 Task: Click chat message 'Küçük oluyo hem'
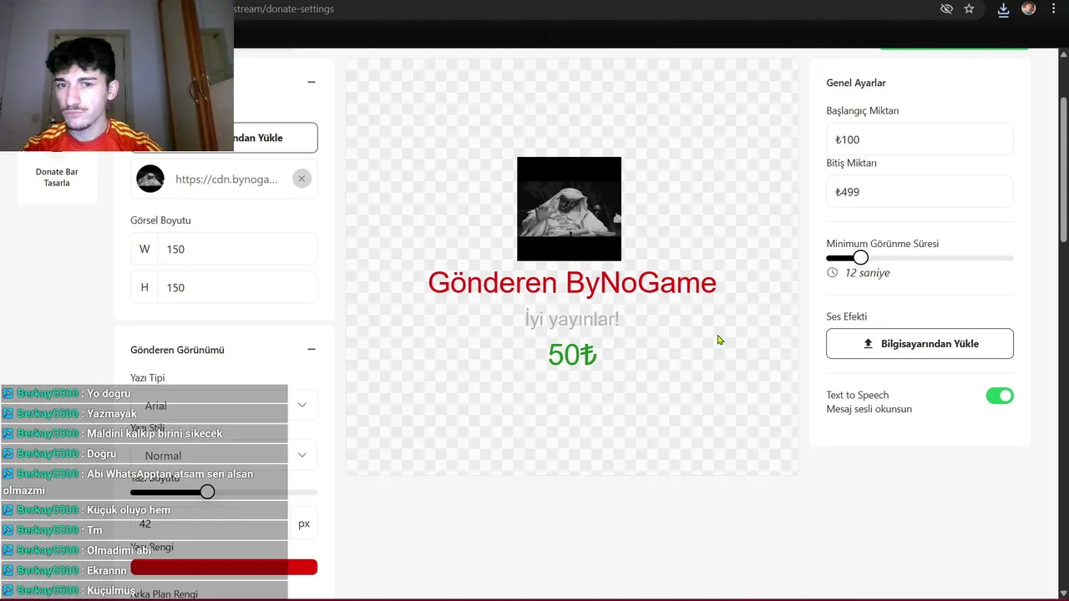tap(129, 511)
